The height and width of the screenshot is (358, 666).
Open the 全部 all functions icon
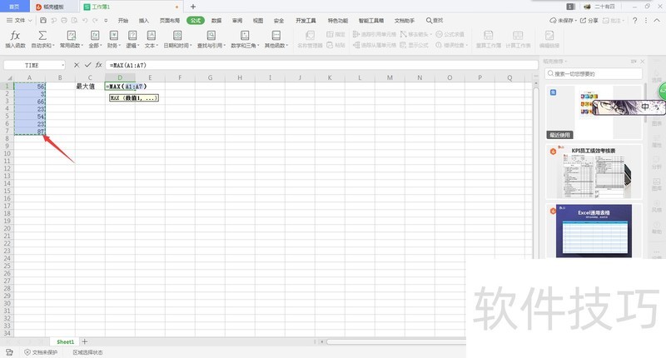click(95, 35)
